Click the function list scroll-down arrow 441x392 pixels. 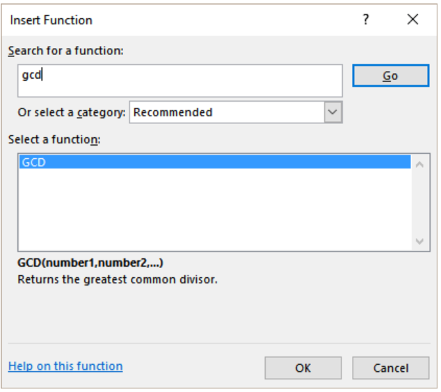pyautogui.click(x=419, y=242)
